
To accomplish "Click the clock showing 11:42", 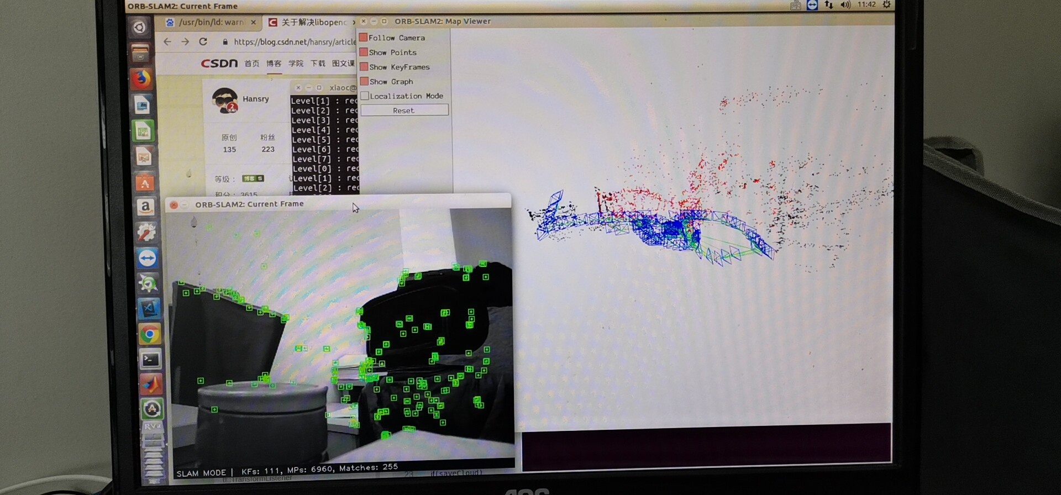I will pos(866,4).
